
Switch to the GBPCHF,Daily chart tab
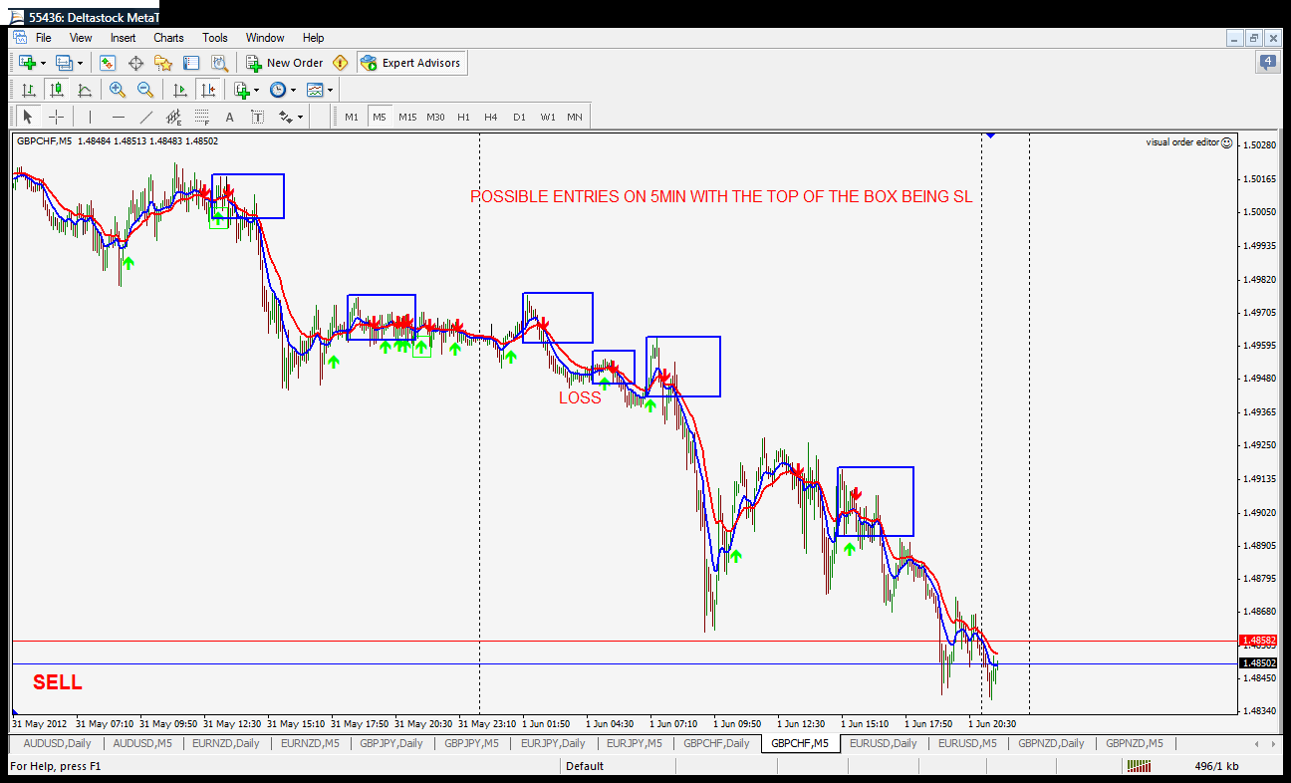[716, 743]
